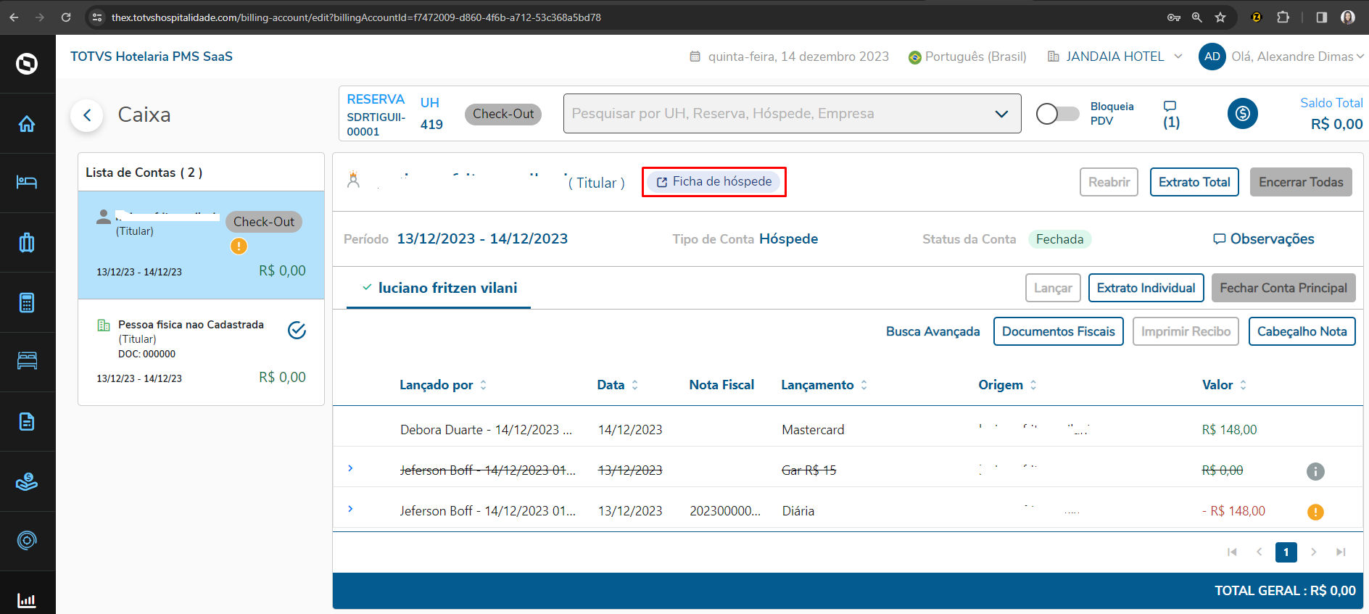Click Fechar Conta Principal button

click(x=1283, y=288)
